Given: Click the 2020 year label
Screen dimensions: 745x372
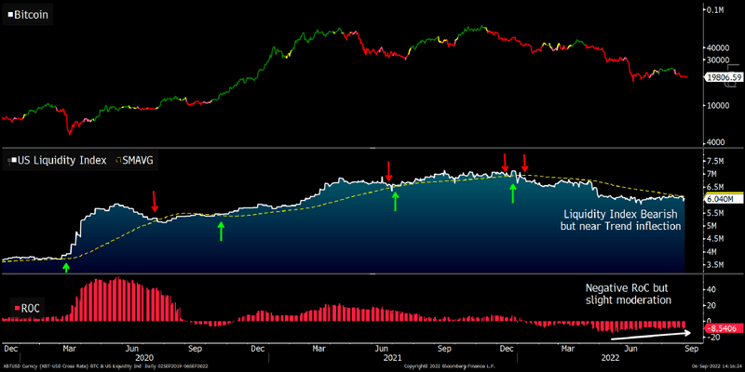Looking at the screenshot, I should tap(142, 356).
